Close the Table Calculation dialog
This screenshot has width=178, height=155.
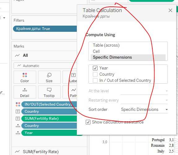coord(170,10)
